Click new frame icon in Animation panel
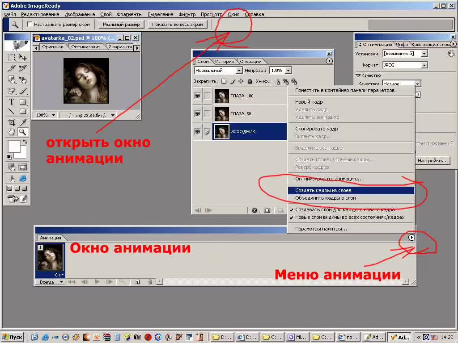This screenshot has width=458, height=343. (137, 282)
